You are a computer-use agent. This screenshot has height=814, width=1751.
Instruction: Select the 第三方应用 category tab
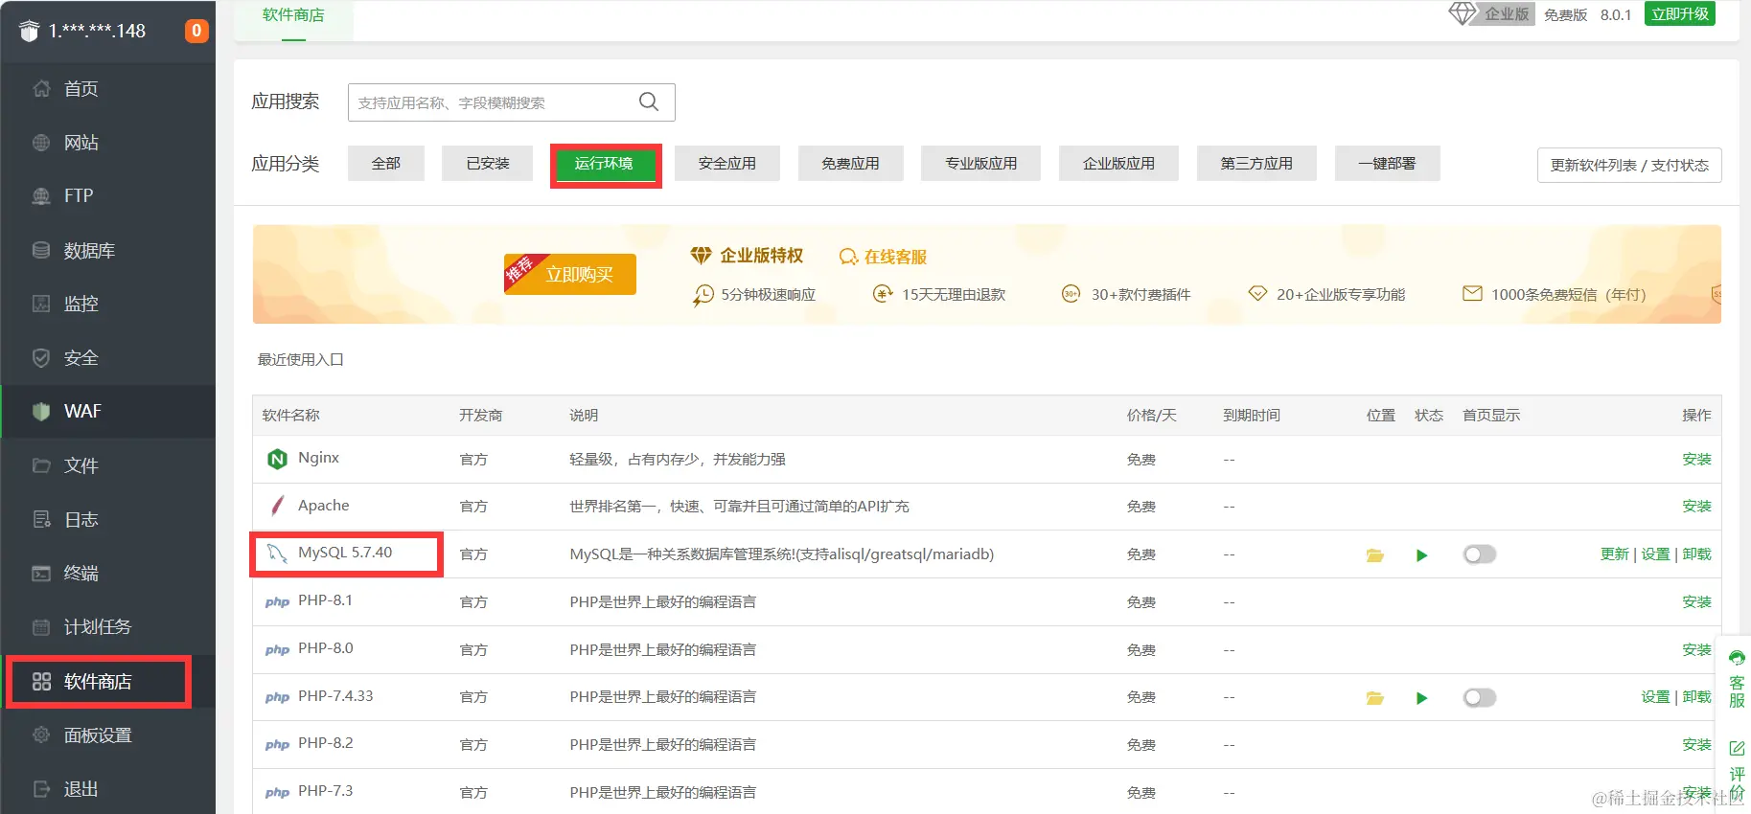pos(1256,164)
